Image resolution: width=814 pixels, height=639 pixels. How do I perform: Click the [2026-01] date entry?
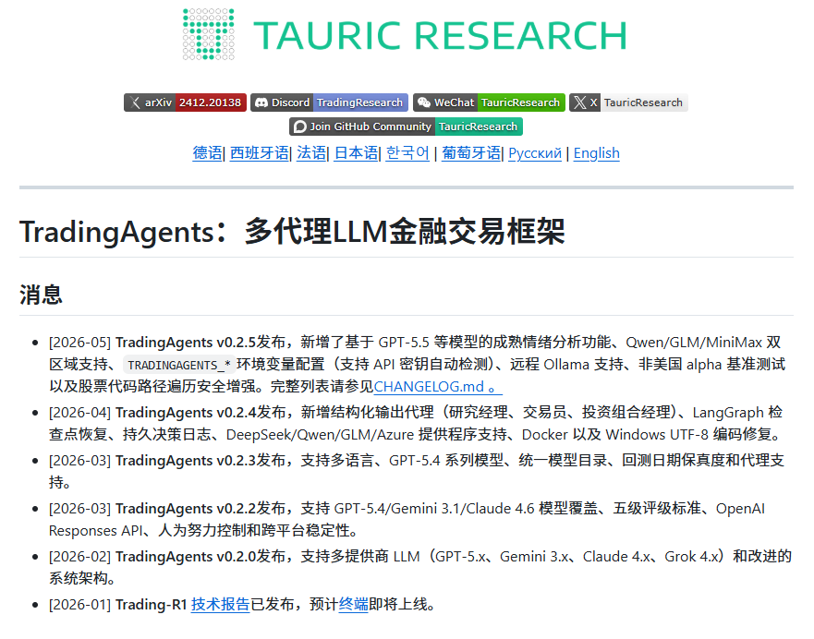pos(80,605)
